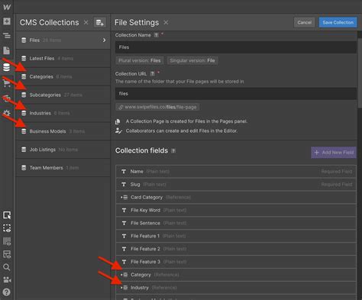362x300 pixels.
Task: Show help for Collection URL
Action: [152, 73]
